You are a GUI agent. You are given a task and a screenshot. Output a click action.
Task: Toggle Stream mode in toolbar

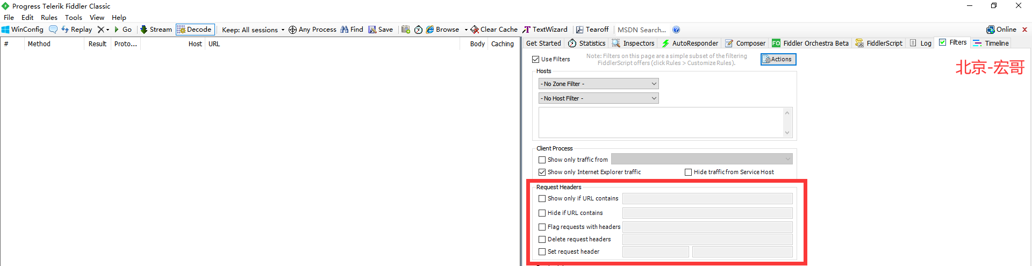coord(156,30)
